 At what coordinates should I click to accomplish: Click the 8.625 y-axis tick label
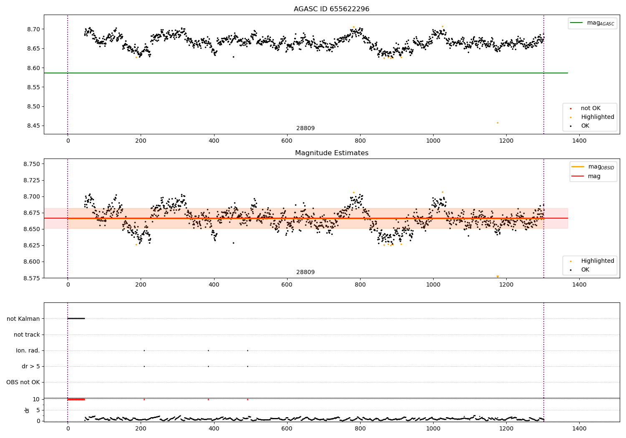(32, 245)
